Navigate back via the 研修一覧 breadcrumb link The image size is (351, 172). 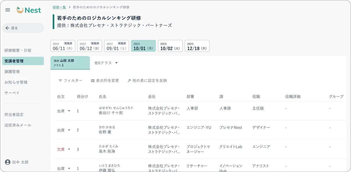pos(59,7)
